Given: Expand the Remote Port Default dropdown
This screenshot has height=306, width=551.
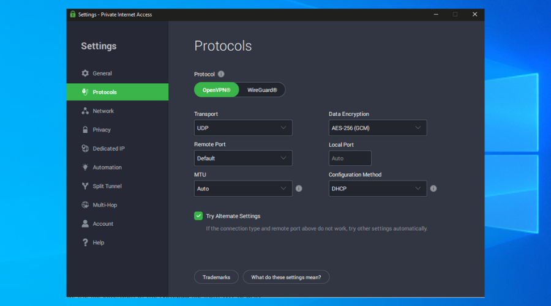Looking at the screenshot, I should pos(243,158).
